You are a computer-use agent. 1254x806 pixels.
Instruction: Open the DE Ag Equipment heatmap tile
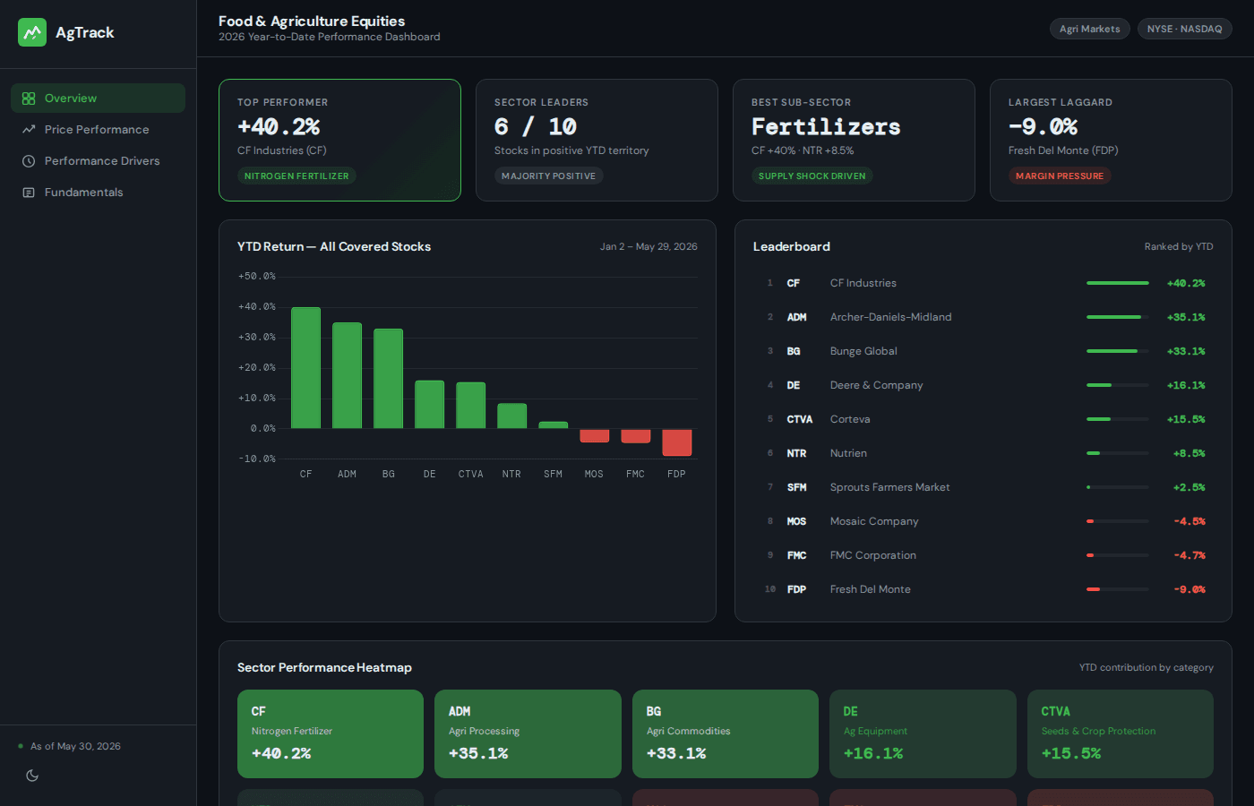click(x=923, y=733)
